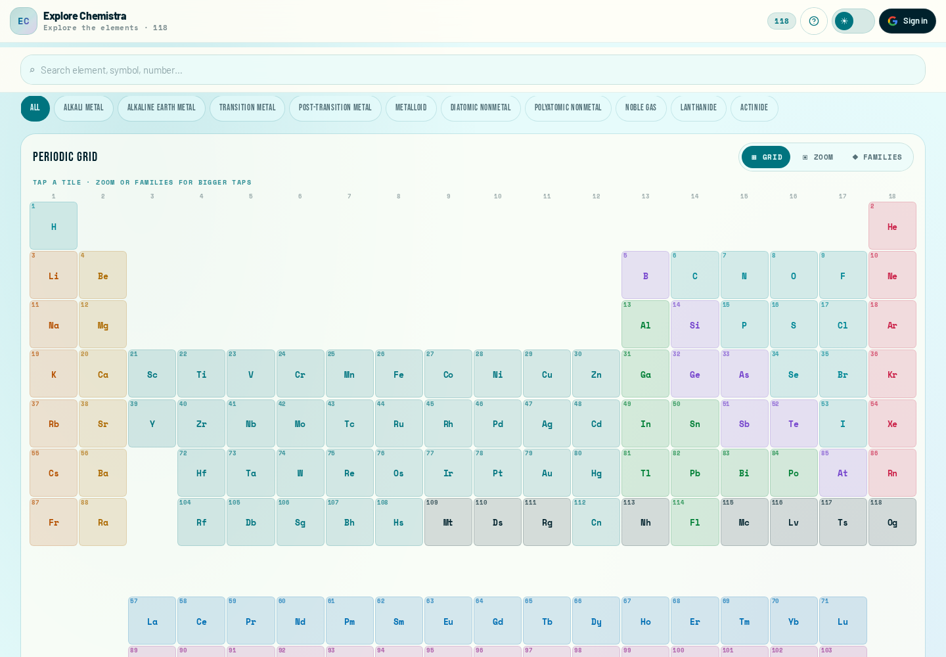Open the Boron B tile

point(646,275)
